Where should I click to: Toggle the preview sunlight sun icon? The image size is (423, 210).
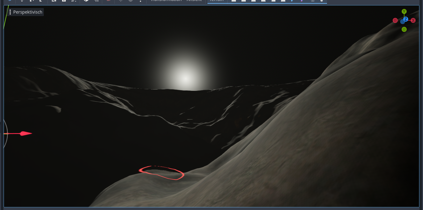click(121, 1)
